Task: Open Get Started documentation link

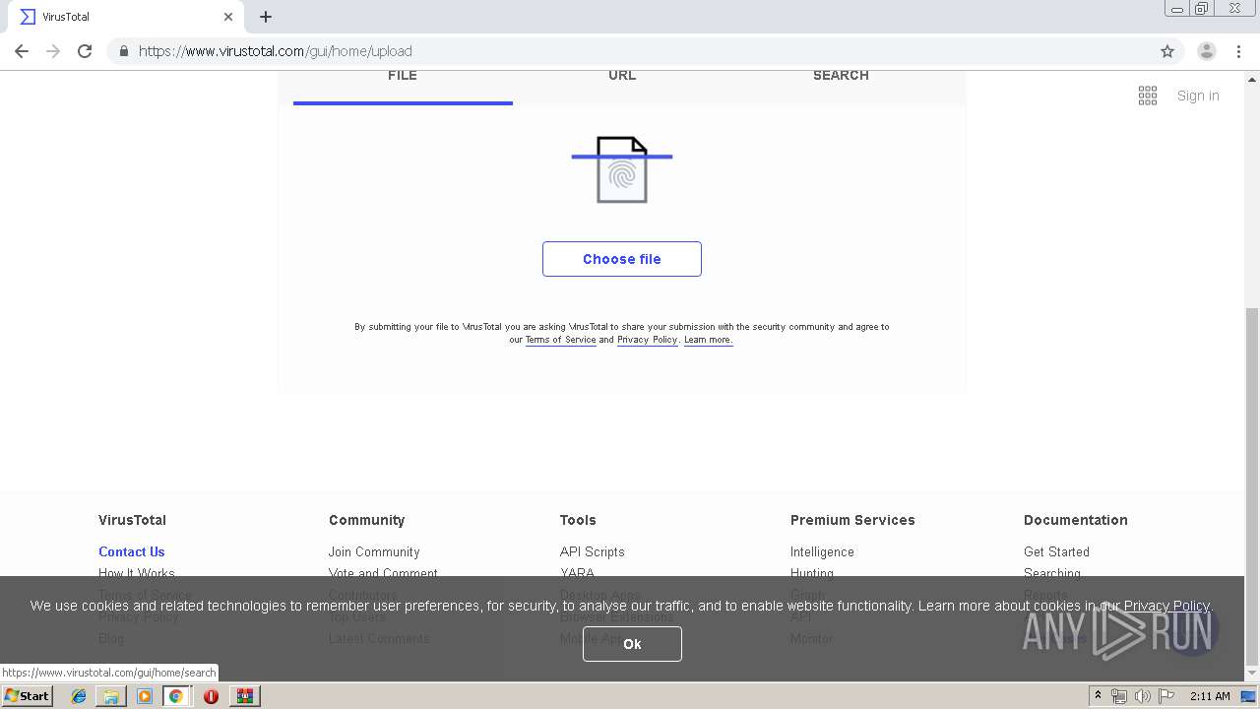Action: click(1056, 551)
